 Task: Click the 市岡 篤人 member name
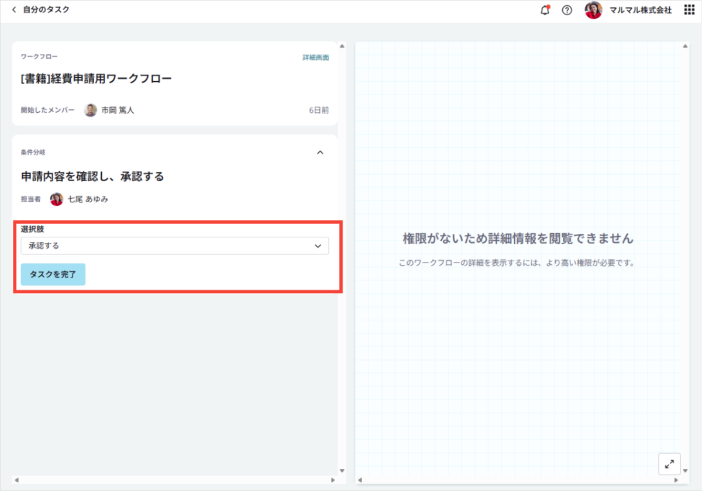click(118, 110)
